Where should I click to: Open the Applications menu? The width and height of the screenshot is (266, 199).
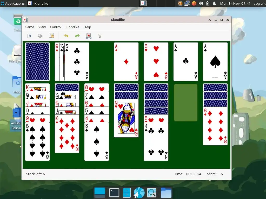tap(13, 3)
